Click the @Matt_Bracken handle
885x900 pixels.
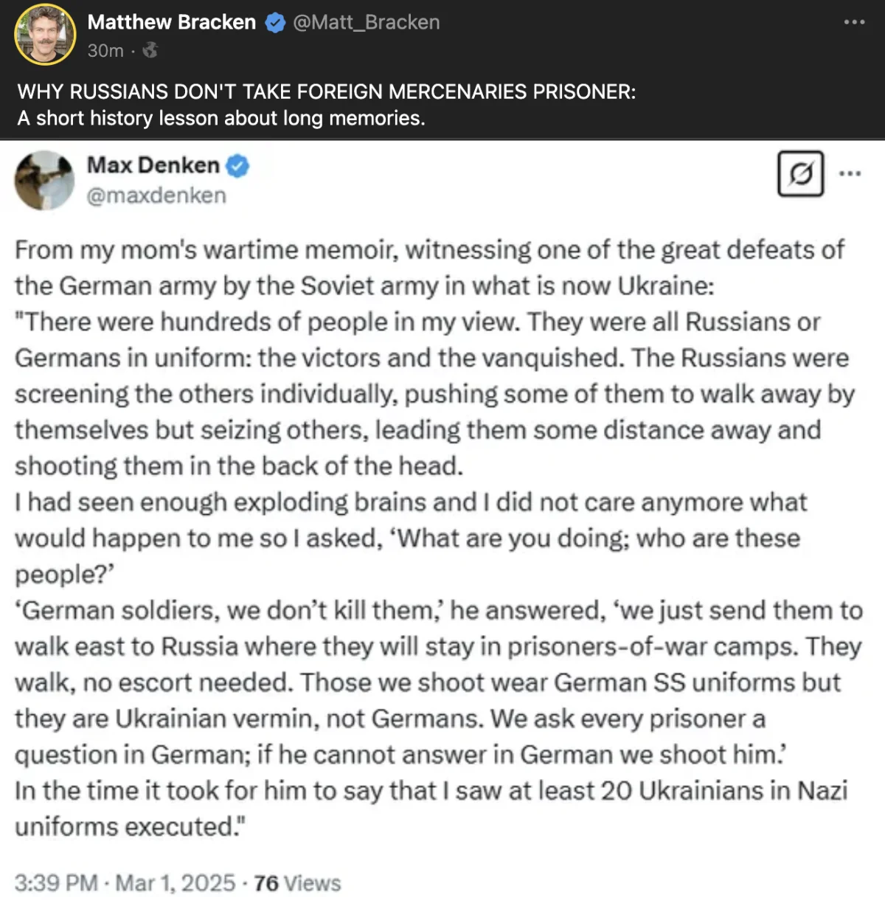[366, 22]
